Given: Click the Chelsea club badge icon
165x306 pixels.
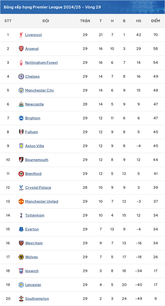Looking at the screenshot, I should pyautogui.click(x=21, y=76).
